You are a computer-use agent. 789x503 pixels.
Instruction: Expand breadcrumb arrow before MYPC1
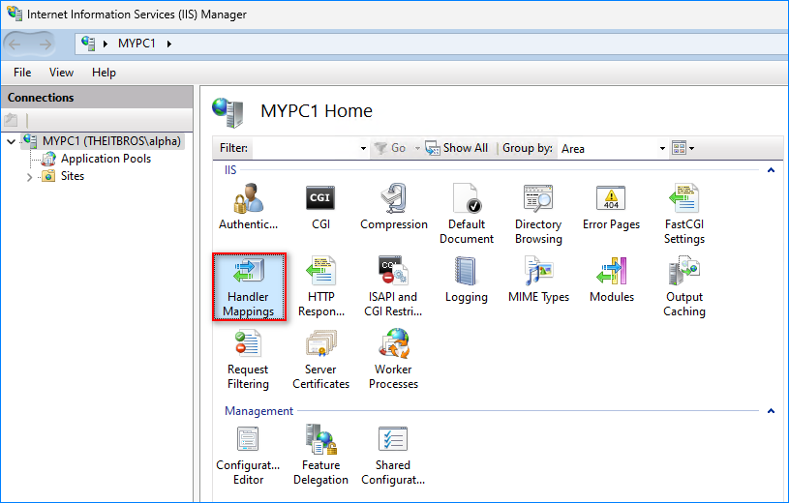tap(106, 44)
